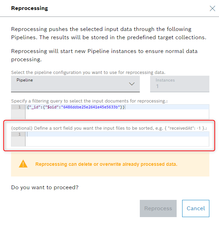The image size is (219, 225).
Task: Expand the Pipeline dropdown chevron
Action: pyautogui.click(x=132, y=84)
